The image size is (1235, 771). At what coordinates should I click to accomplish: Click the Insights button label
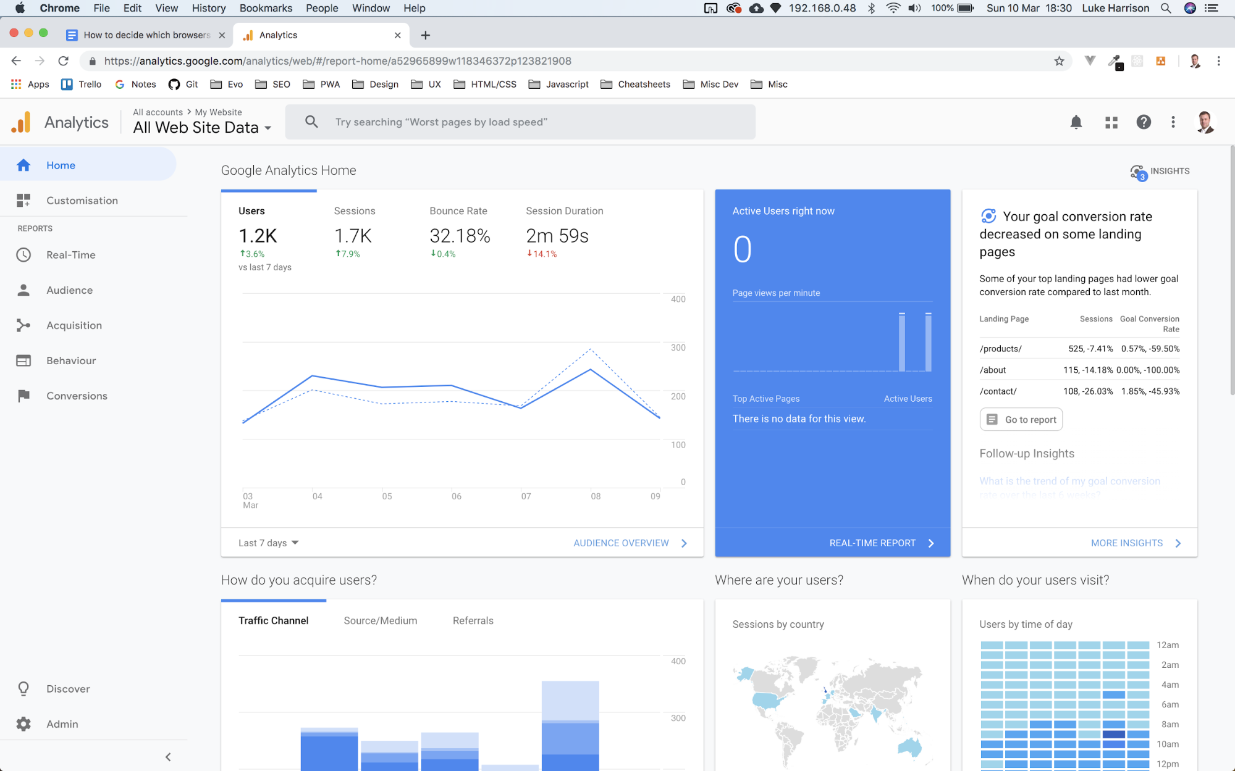(1170, 171)
